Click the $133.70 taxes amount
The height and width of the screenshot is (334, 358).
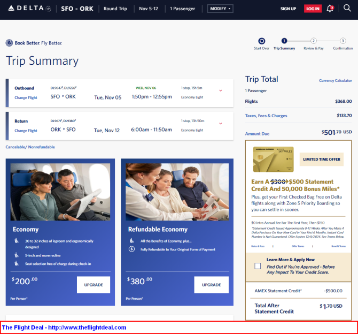[344, 116]
